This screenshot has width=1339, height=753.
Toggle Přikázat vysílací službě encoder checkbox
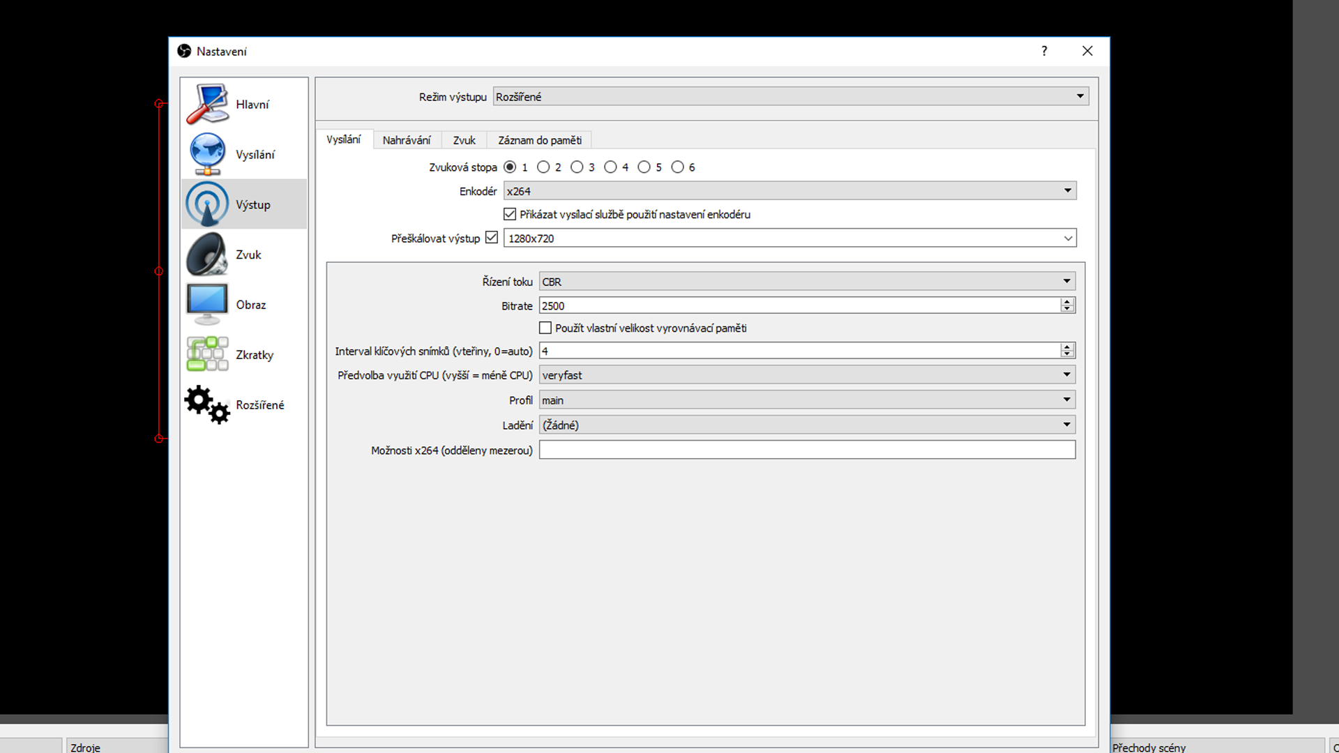click(510, 214)
